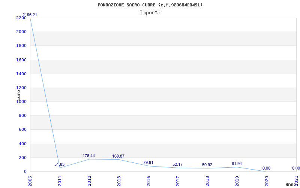This screenshot has height=188, width=300.
Task: Click the 51.83 data point label
Action: (x=59, y=164)
